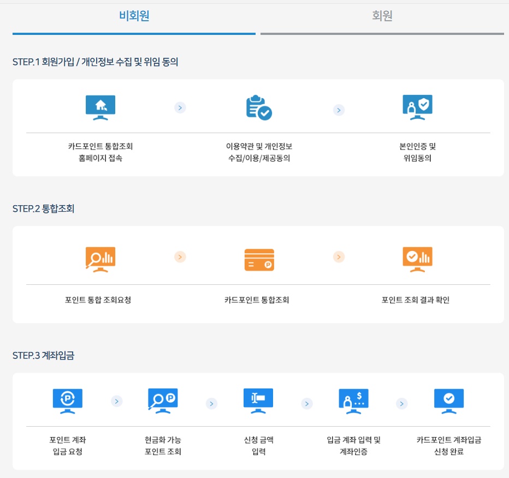Click the 포인트 조회 결과 확인 label

[x=416, y=300]
